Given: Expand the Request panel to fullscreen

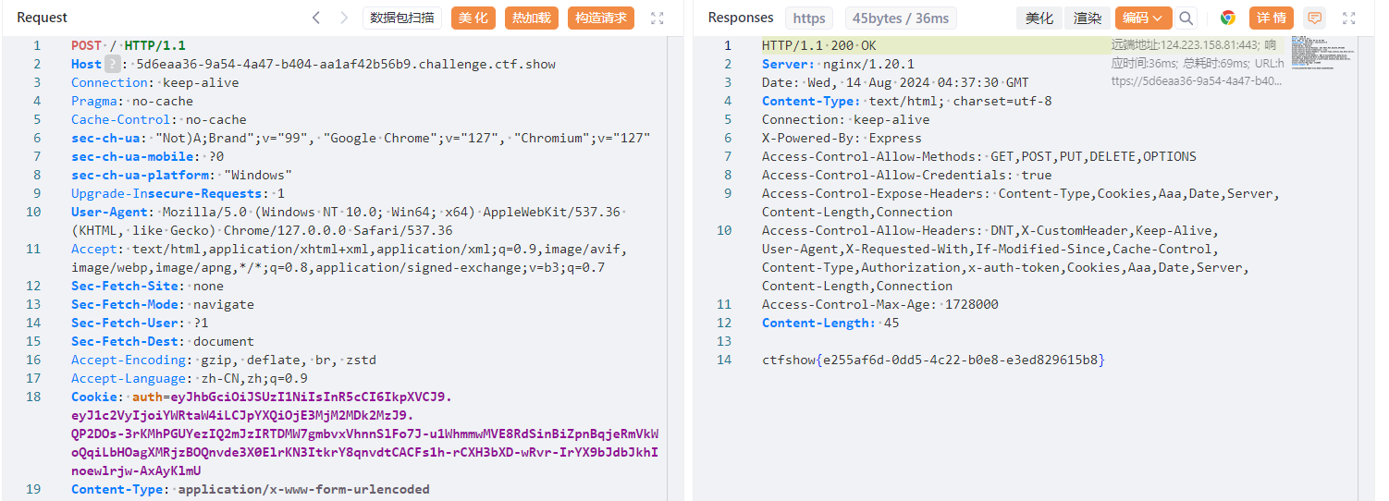Looking at the screenshot, I should click(658, 18).
